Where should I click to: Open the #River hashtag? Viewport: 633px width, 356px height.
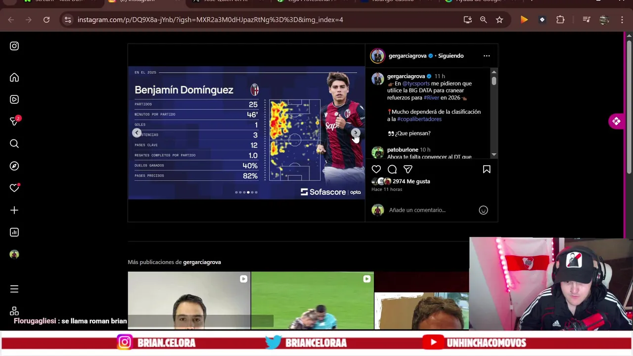click(x=431, y=98)
